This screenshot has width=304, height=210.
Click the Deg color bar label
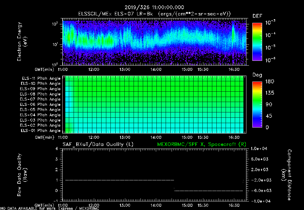(257, 75)
